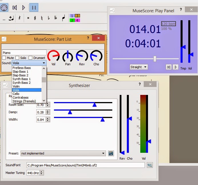Increase Damp spinner value

[x=48, y=111]
